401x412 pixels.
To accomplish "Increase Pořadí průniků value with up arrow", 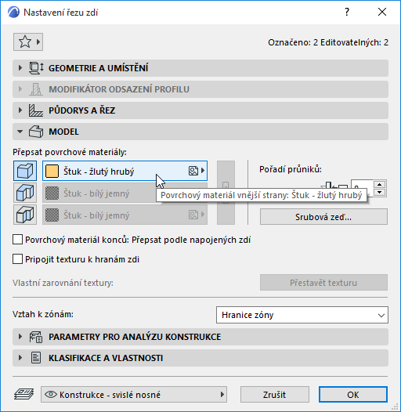I will tap(379, 184).
